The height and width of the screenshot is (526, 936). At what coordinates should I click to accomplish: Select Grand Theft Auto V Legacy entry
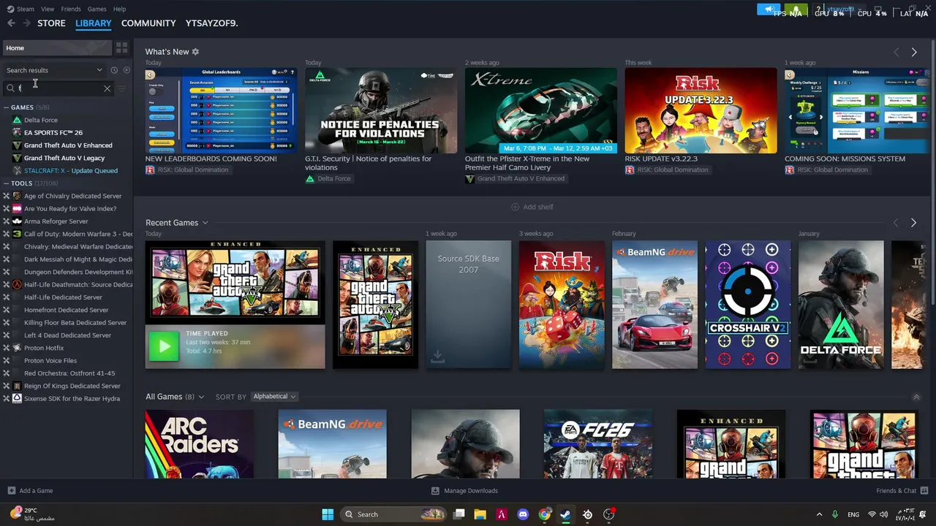[66, 158]
